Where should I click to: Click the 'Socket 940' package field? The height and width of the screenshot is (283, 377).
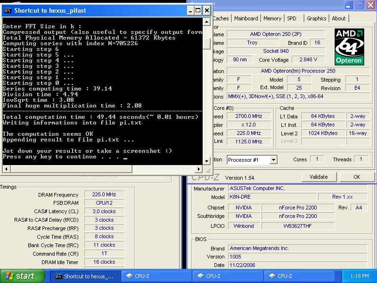276,51
